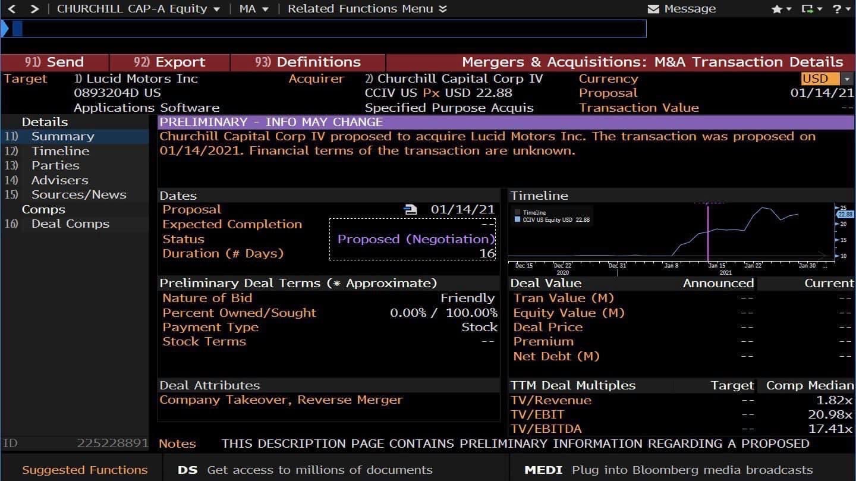Open the MEDI Bloomberg media broadcasts function
Image resolution: width=856 pixels, height=481 pixels.
coord(668,470)
